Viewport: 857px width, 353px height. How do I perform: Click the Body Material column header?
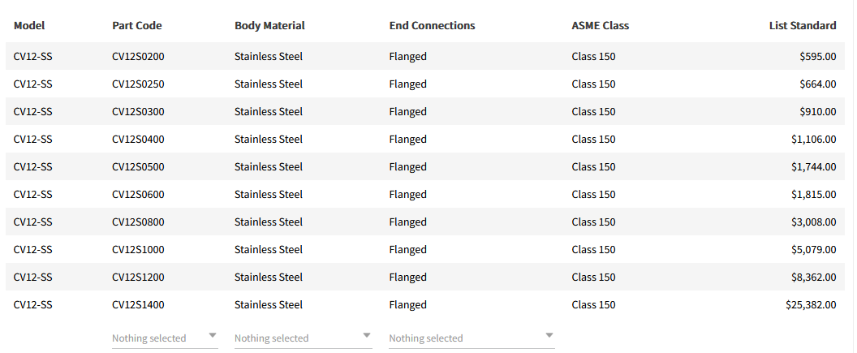(269, 25)
